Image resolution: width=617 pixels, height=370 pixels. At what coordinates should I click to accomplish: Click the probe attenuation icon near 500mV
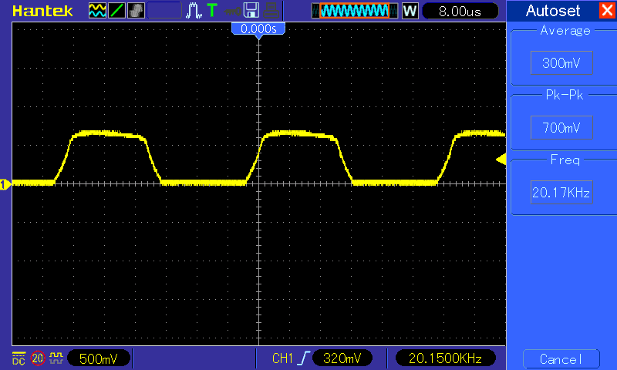click(56, 358)
